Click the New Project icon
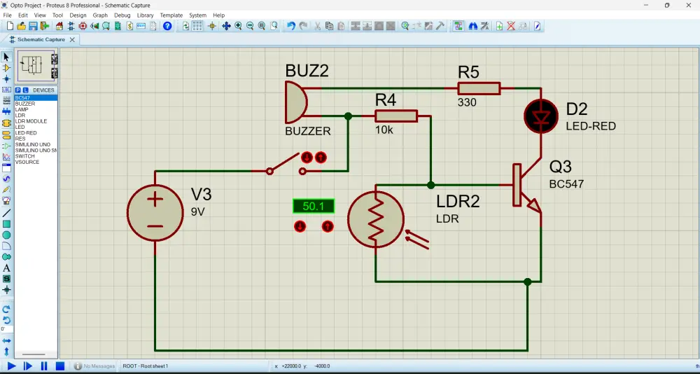Image resolution: width=700 pixels, height=374 pixels. pos(10,26)
